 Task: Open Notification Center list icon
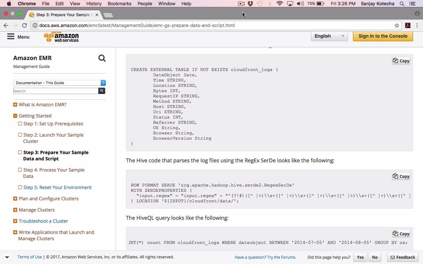pyautogui.click(x=412, y=4)
